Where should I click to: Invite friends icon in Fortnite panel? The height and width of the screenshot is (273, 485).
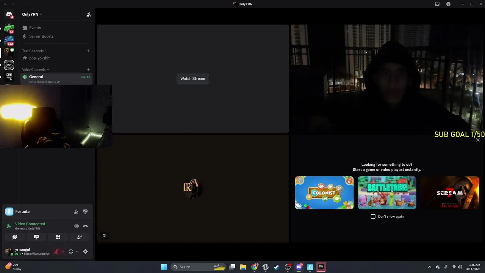tap(76, 212)
